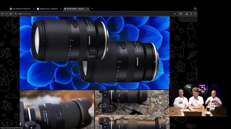Go back with the browser back arrow
231x129 pixels.
click(x=3, y=14)
